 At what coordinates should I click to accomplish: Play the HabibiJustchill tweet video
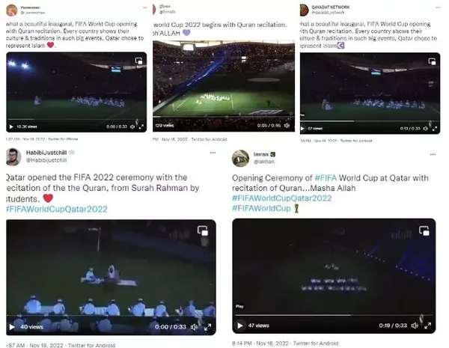[12, 327]
